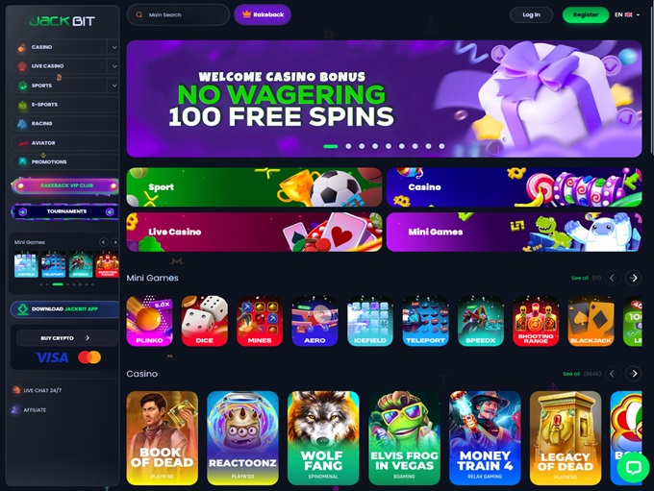Open live chat bubble icon
Screen dimensions: 654x491
coord(633,467)
